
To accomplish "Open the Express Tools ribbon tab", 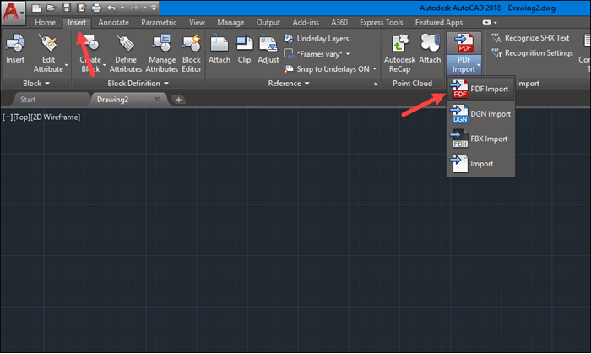I will [x=384, y=22].
